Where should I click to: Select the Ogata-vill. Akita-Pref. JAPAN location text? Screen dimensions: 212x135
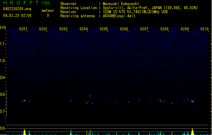(150, 8)
